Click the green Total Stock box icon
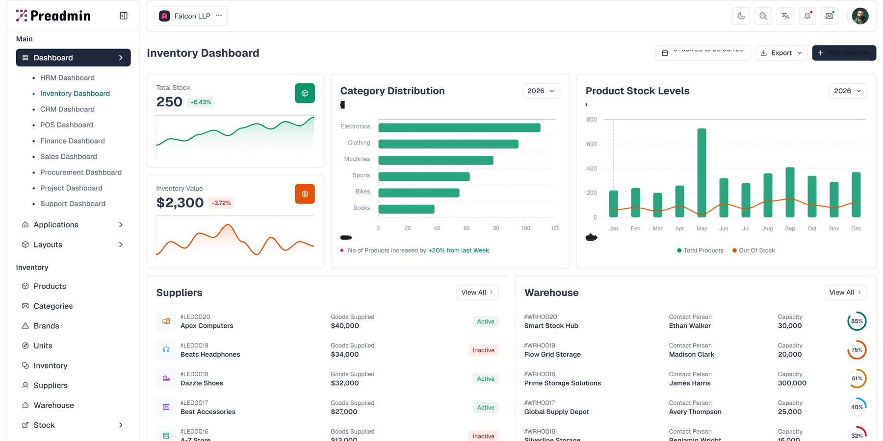The width and height of the screenshot is (883, 441). pos(305,93)
